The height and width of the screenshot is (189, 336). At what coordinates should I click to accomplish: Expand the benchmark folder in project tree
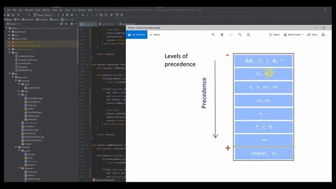pos(9,31)
